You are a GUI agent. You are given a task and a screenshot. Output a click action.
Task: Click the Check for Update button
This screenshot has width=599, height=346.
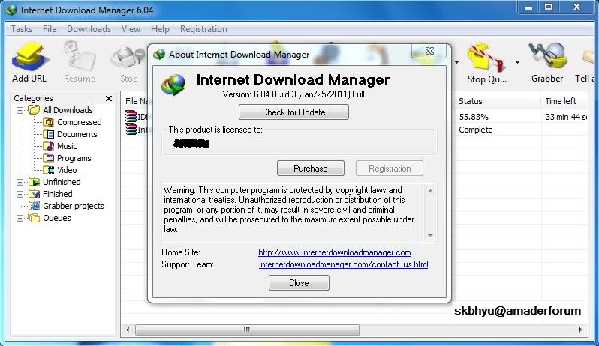tap(293, 112)
